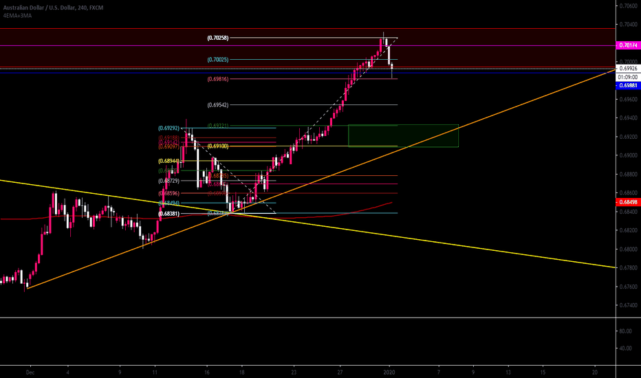The height and width of the screenshot is (378, 641).
Task: Click the 0.68800 tick on price axis
Action: (629, 175)
